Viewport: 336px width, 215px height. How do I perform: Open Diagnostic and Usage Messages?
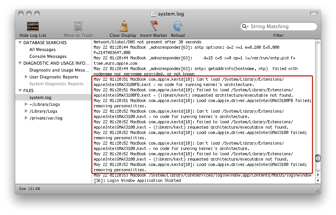click(x=59, y=70)
